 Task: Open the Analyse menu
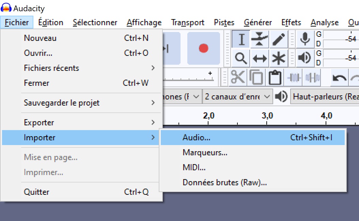[x=324, y=22]
